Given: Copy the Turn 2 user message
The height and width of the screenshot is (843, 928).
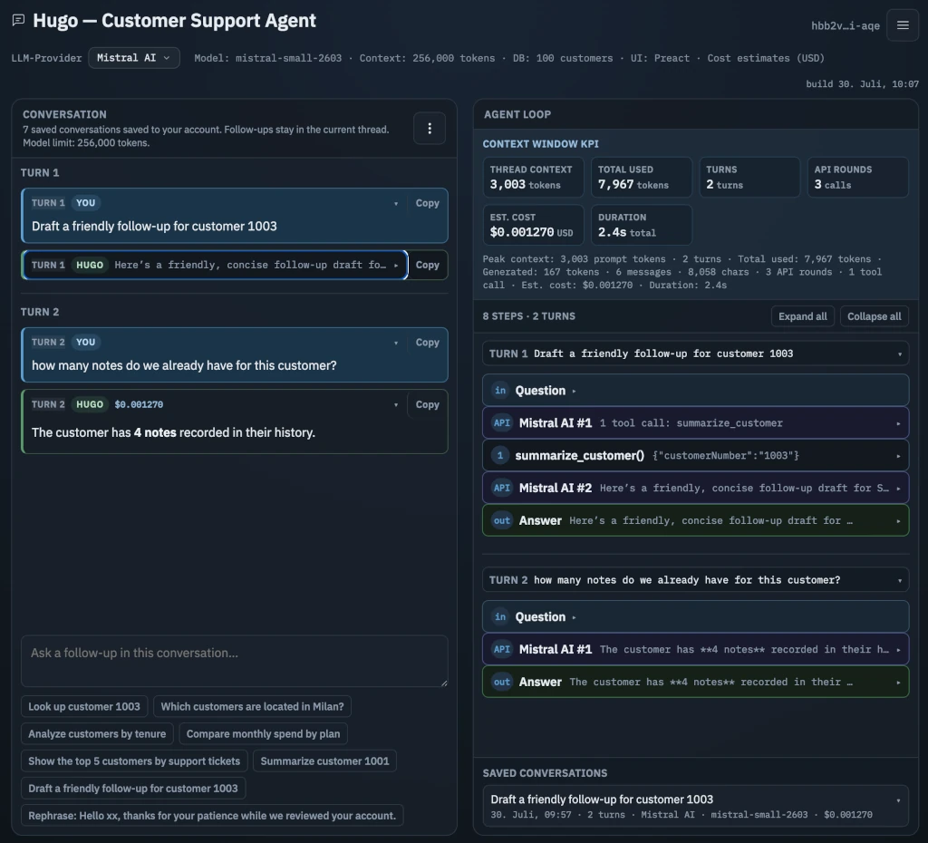Looking at the screenshot, I should pos(428,342).
